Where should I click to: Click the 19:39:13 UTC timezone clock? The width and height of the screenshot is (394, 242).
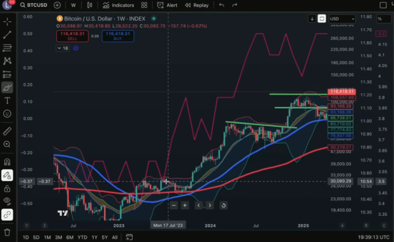(374, 237)
